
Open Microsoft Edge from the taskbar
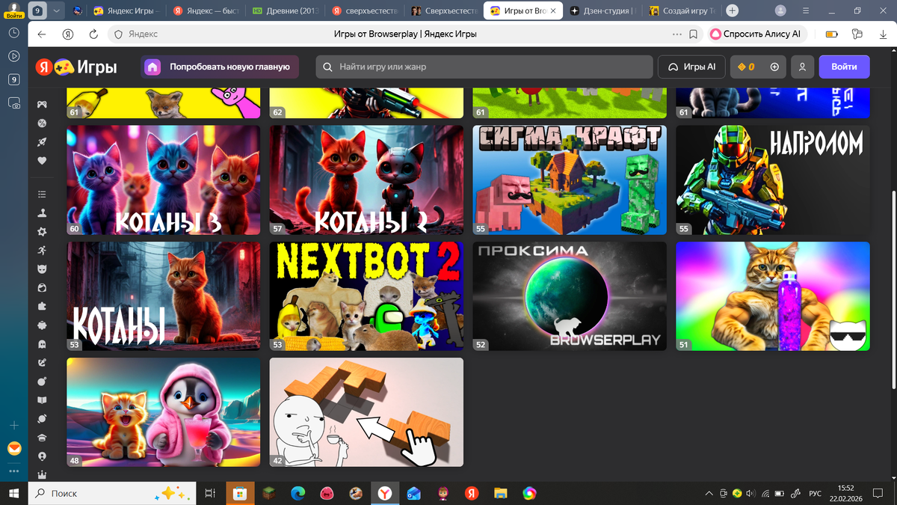[x=298, y=493]
